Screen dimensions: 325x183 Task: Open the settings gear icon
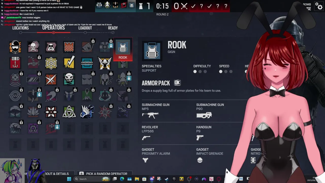pos(319,6)
